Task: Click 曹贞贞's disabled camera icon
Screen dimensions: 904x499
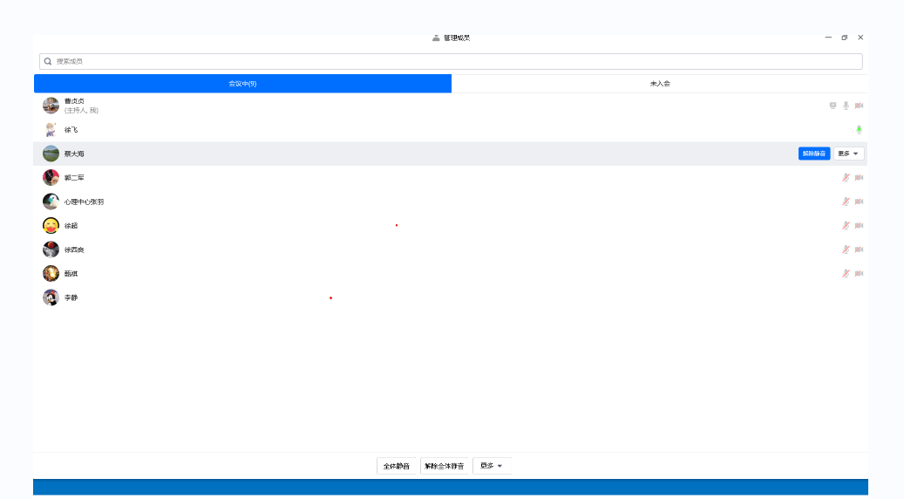Action: (859, 106)
